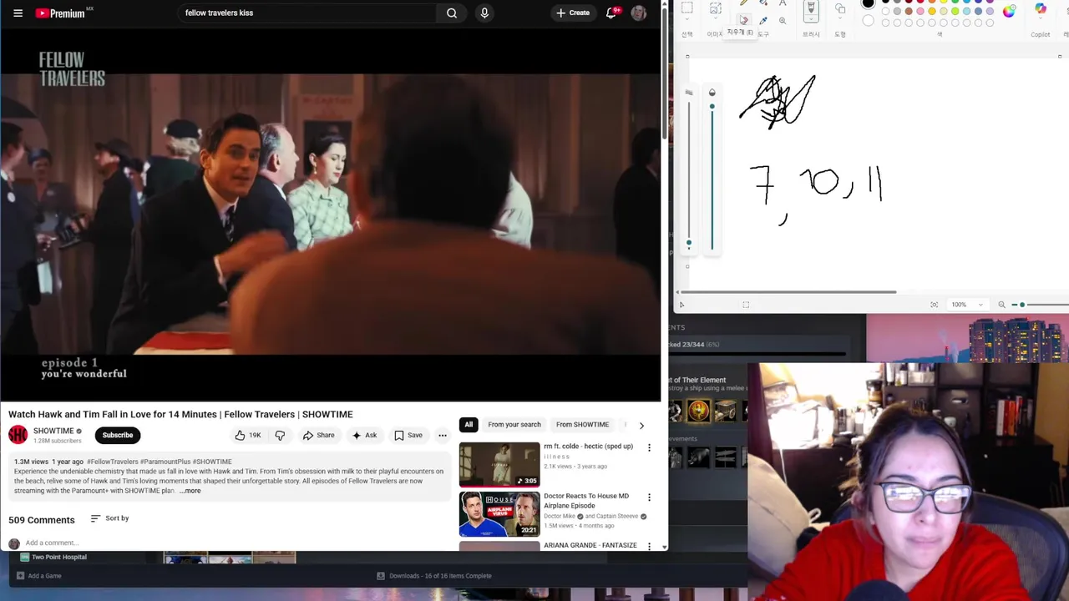Open YouTube notifications bell
This screenshot has width=1069, height=601.
click(x=612, y=13)
